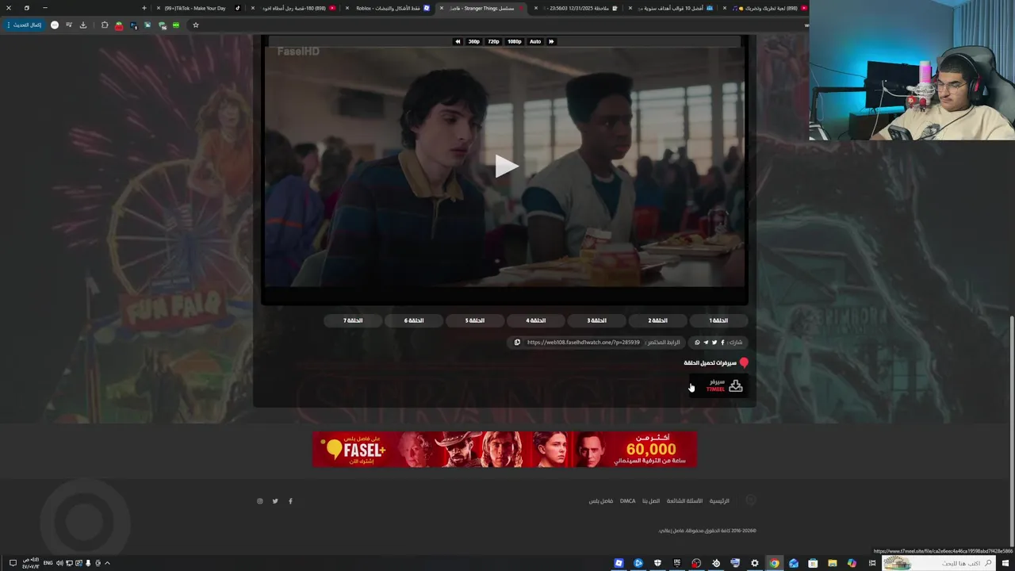Copy the short link with copy icon
Screen dimensions: 1015x571
(517, 343)
